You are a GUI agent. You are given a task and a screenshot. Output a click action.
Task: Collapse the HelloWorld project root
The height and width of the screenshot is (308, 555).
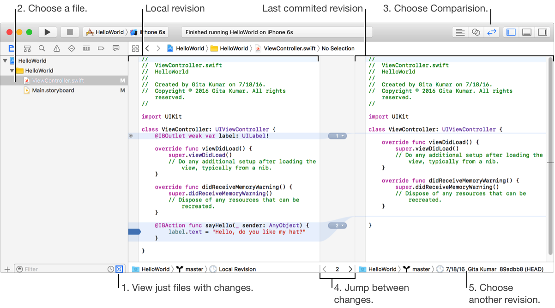click(x=5, y=60)
